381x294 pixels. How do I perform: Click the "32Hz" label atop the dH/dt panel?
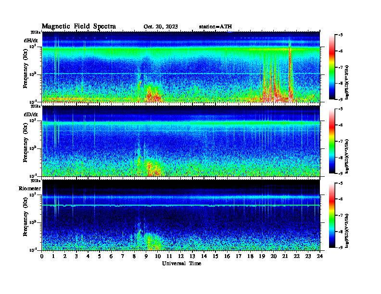coord(36,32)
